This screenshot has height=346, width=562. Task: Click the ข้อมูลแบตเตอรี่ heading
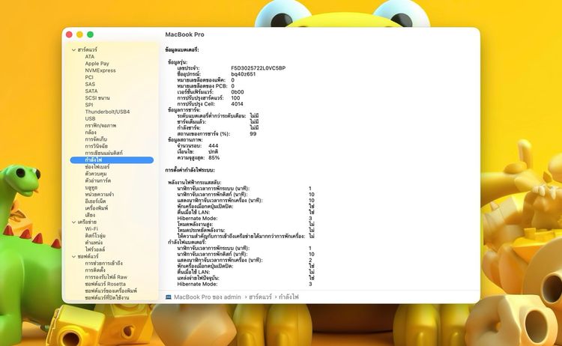[182, 49]
